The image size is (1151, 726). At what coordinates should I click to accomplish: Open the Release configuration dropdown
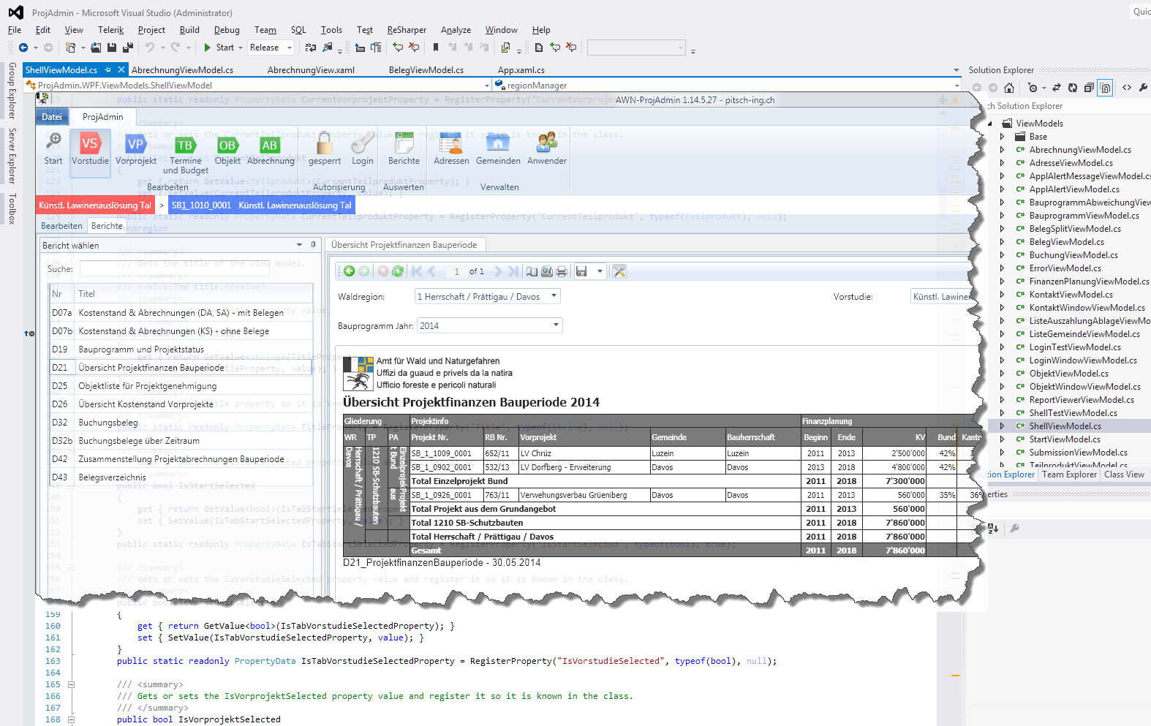(x=290, y=48)
